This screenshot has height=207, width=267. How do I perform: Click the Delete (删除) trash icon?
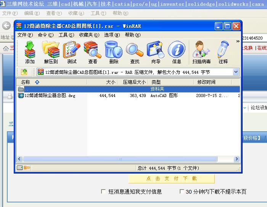[114, 52]
